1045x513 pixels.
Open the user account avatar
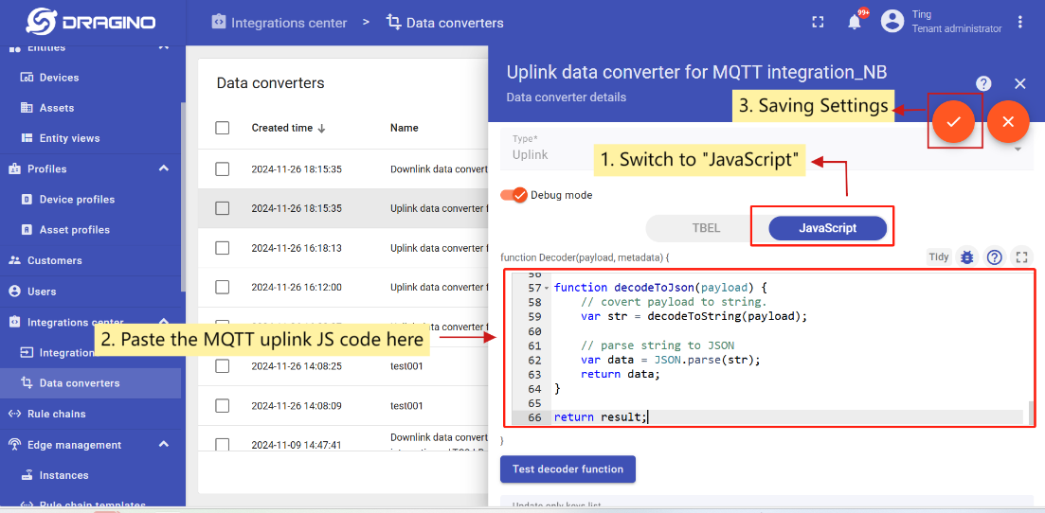pos(892,22)
